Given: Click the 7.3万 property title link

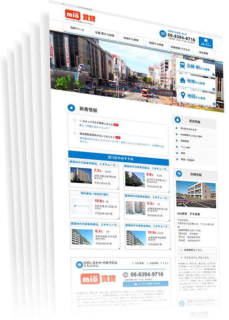Looking at the screenshot, I should tap(94, 163).
